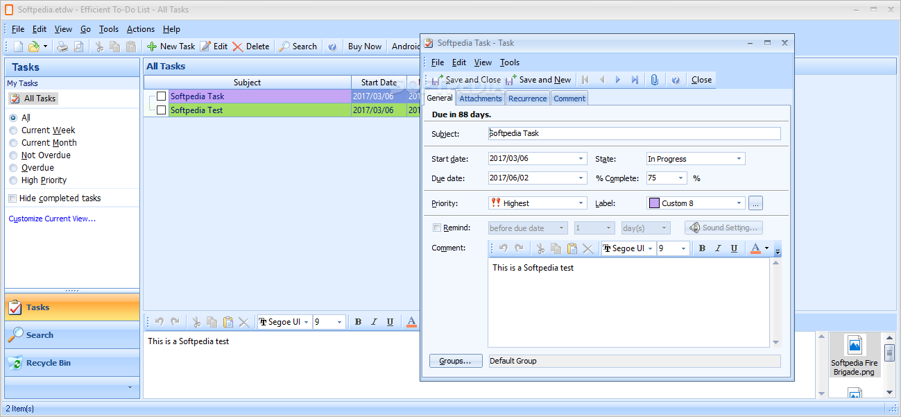Click the Paste icon in main window toolbar
The image size is (901, 417).
pos(130,46)
